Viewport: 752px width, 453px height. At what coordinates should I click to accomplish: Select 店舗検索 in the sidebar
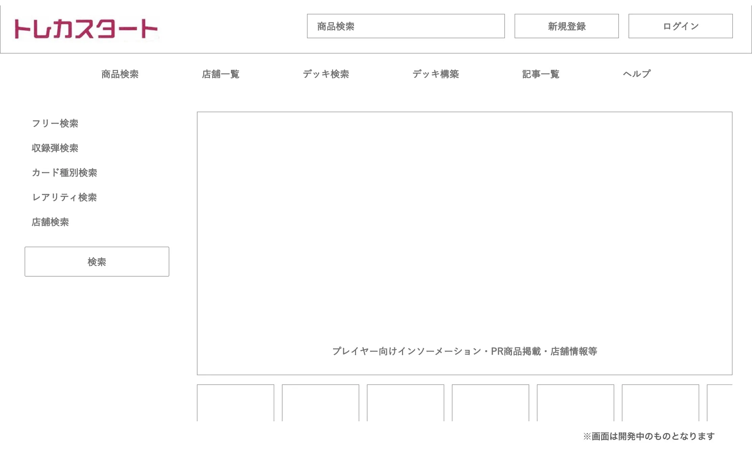[50, 222]
